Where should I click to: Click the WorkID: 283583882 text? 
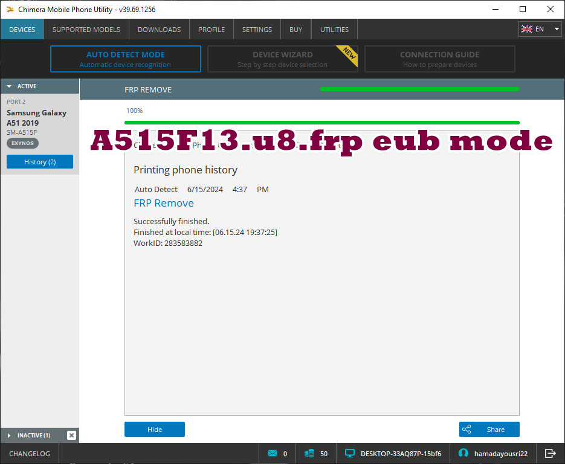(168, 243)
